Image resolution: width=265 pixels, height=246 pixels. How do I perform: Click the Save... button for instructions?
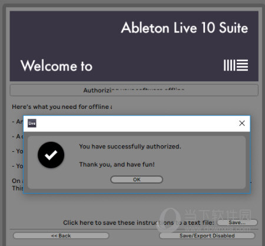click(237, 222)
